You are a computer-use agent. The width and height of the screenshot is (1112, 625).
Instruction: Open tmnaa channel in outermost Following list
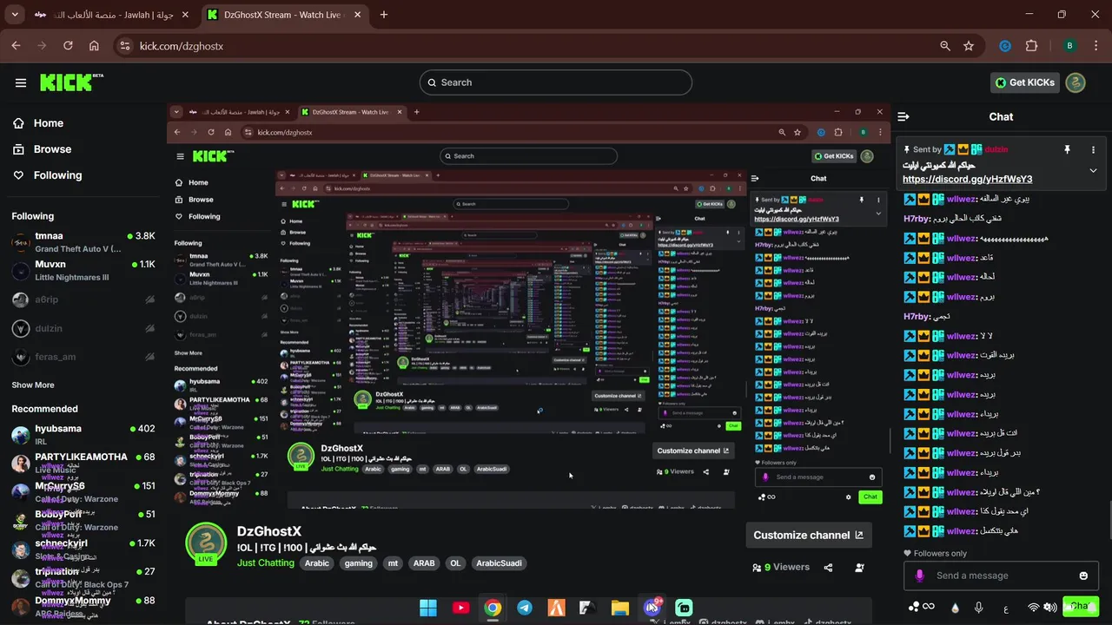pos(83,242)
